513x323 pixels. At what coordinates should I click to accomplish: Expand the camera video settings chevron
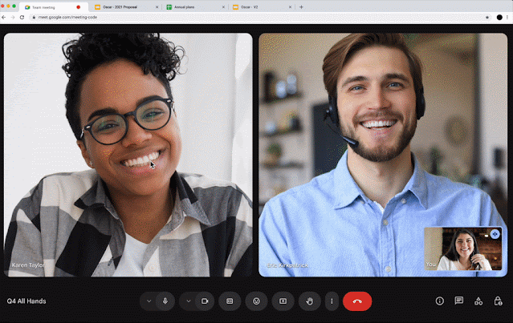point(189,301)
